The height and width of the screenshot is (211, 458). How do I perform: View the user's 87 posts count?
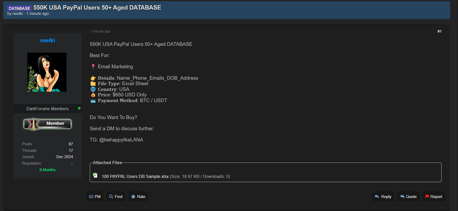point(71,144)
